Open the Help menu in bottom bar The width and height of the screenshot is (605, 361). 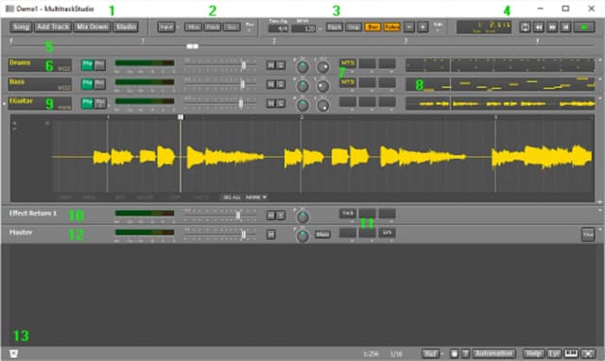(x=533, y=353)
